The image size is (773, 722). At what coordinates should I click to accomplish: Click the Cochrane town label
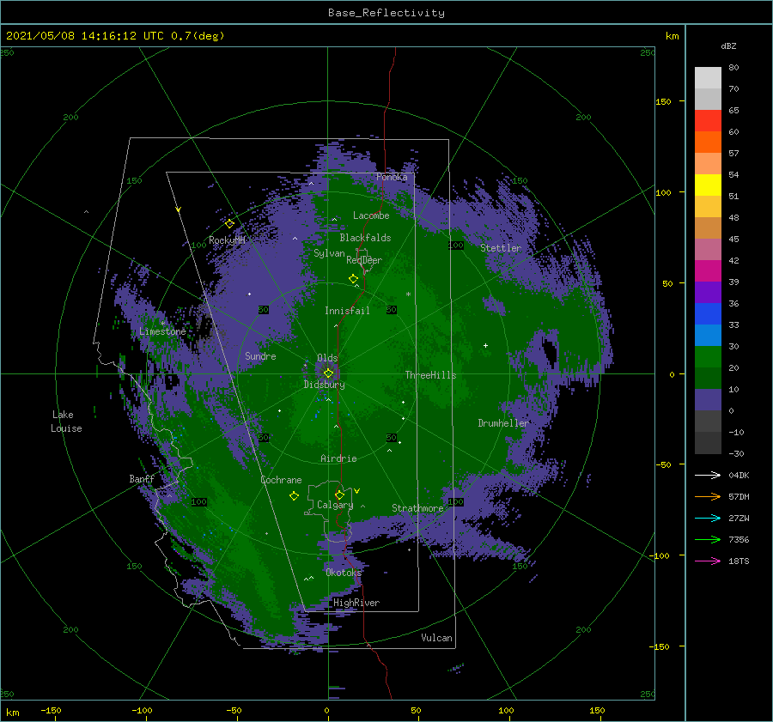tap(281, 480)
